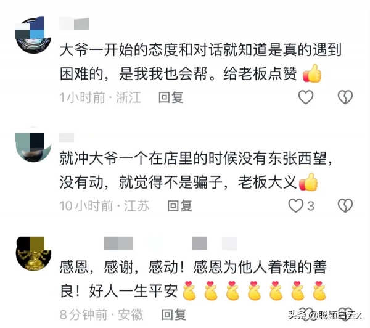370x328 pixels.
Task: Tap 回复 on the 8分钟前 安徽 comment
Action: (174, 314)
